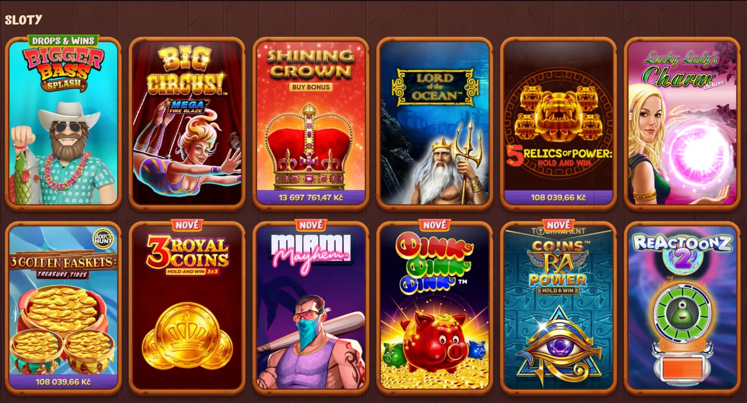
Task: Open Coins of Ra Power Hold & Win
Action: click(x=558, y=308)
